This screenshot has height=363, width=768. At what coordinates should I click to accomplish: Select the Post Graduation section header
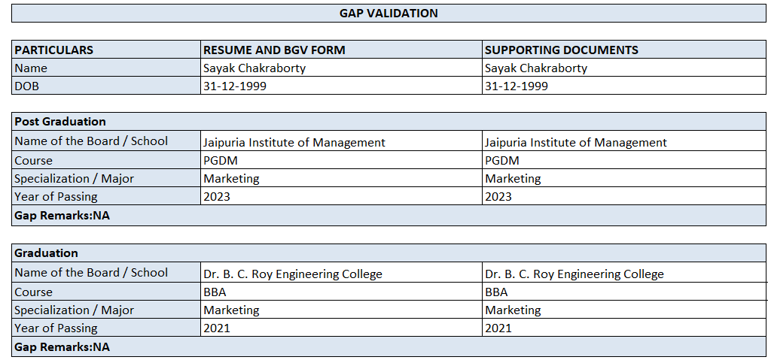click(x=60, y=121)
